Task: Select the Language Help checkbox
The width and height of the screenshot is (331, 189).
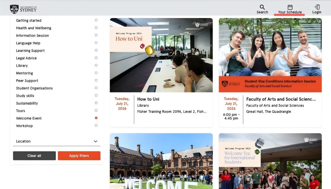Action: pos(96,43)
